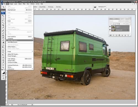138x107 pixels.
Task: Toggle lock all for layer
Action: pos(119,24)
